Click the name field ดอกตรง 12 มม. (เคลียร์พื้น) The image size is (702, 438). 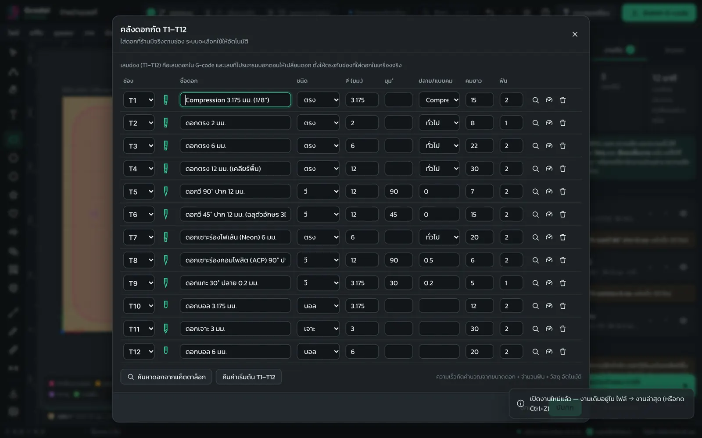235,169
